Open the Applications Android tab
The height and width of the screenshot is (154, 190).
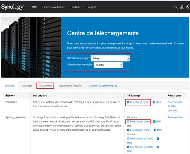pyautogui.click(x=70, y=86)
